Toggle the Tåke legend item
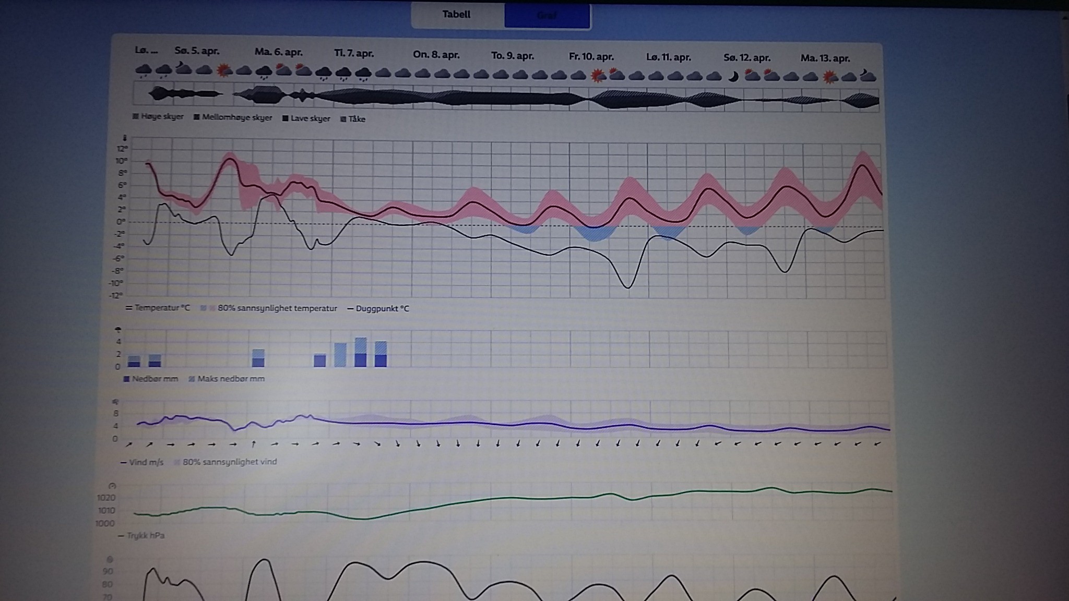This screenshot has height=601, width=1069. [x=353, y=119]
